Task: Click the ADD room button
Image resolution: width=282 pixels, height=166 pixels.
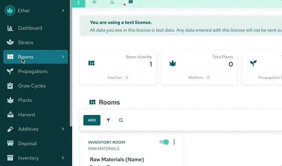Action: [x=92, y=120]
